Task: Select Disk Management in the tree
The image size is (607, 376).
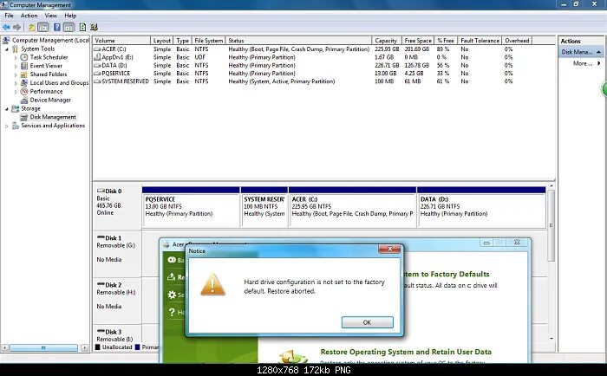Action: (x=53, y=117)
